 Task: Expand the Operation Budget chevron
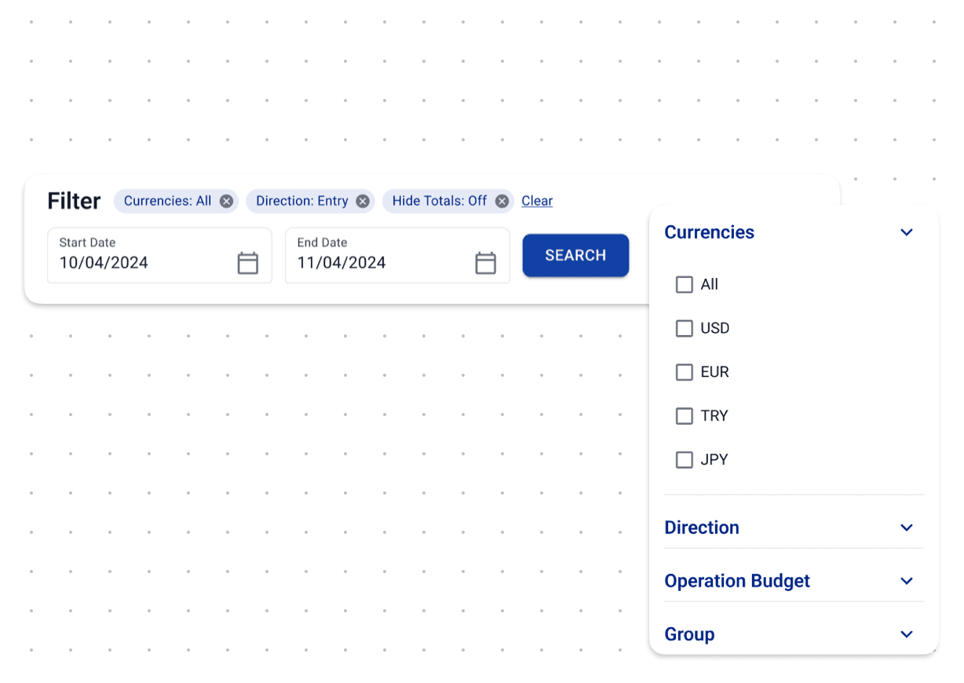[907, 581]
